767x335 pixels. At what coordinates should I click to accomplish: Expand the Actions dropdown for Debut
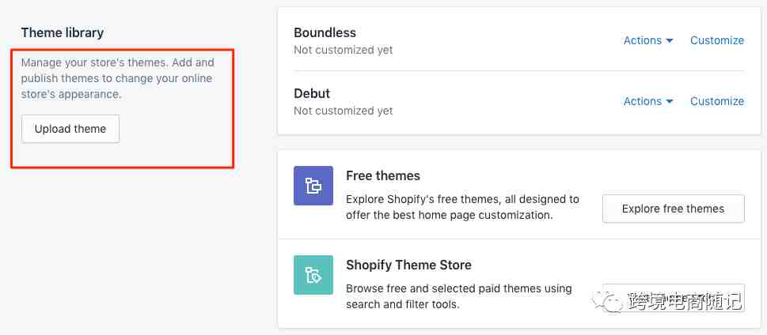tap(648, 101)
